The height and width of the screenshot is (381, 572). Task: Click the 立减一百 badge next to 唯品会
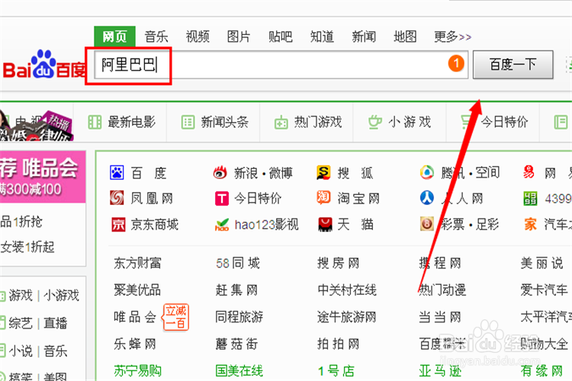pyautogui.click(x=176, y=317)
